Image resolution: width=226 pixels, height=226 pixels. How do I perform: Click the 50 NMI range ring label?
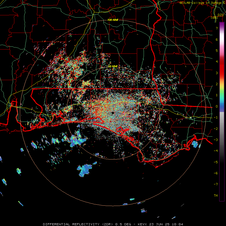pos(113,66)
